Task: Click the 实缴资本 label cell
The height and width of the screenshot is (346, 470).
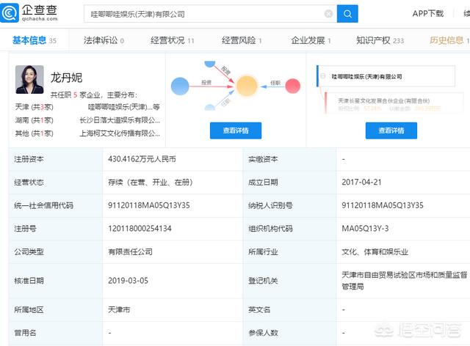Action: (290, 159)
